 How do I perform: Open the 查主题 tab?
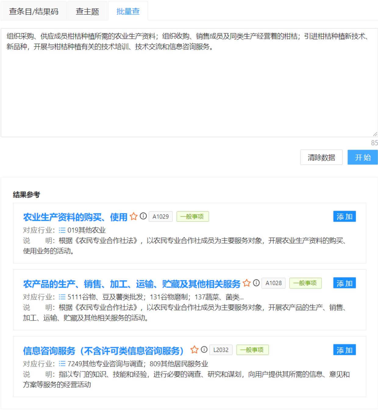pyautogui.click(x=87, y=12)
